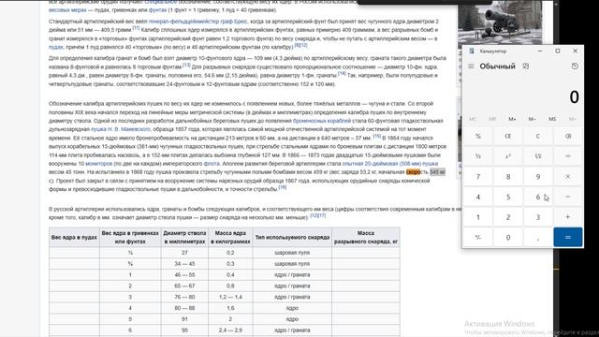This screenshot has height=337, width=599.
Task: Click table cell '65 — 67'
Action: click(x=184, y=286)
